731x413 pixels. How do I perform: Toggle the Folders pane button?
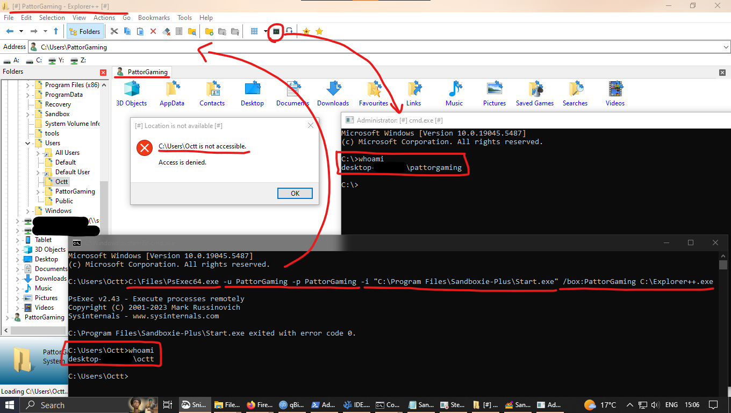84,32
